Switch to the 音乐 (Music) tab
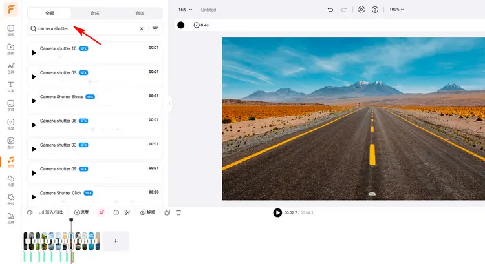 click(94, 13)
